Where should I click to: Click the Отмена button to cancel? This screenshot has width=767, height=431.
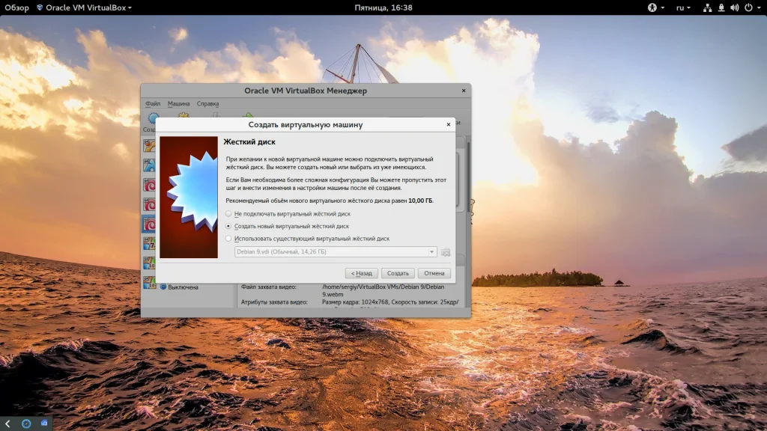(x=434, y=273)
